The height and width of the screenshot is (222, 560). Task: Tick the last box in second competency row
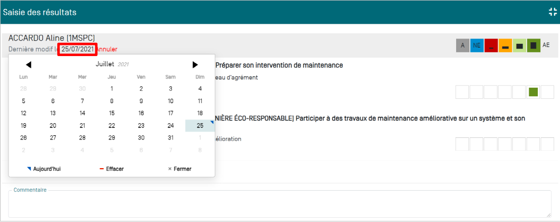547,144
